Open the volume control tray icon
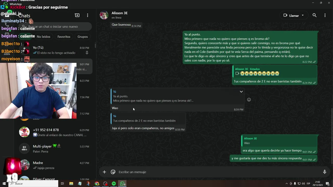333x187 pixels. [303, 184]
